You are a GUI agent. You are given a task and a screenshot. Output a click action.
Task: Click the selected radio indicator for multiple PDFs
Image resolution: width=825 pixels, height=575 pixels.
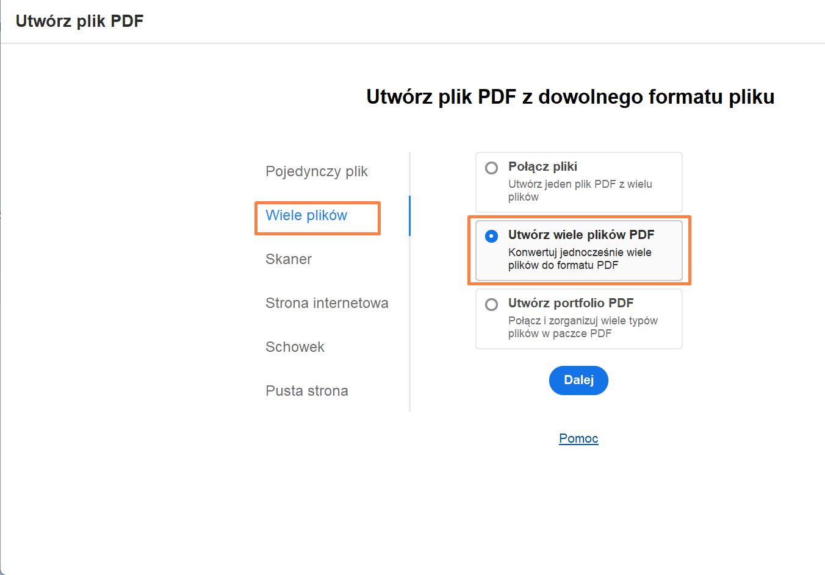click(x=492, y=236)
